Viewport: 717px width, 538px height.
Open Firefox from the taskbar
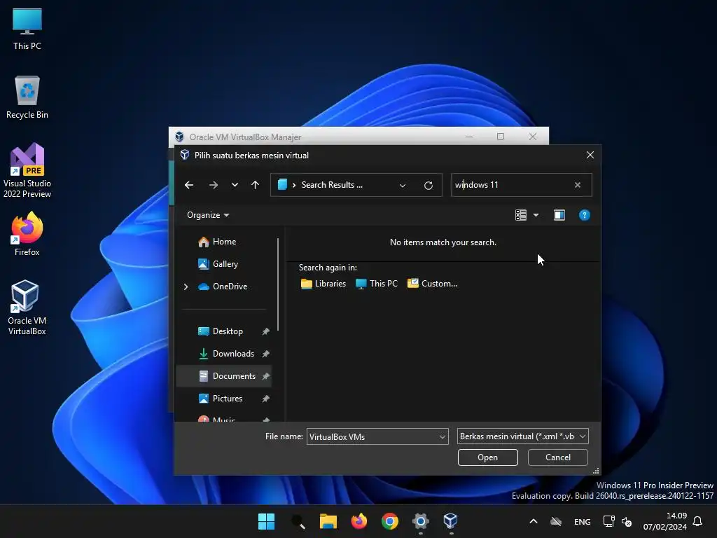click(x=359, y=521)
